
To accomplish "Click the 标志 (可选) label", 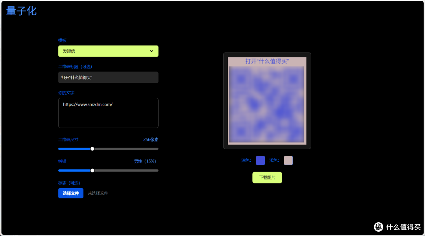I will (x=69, y=183).
